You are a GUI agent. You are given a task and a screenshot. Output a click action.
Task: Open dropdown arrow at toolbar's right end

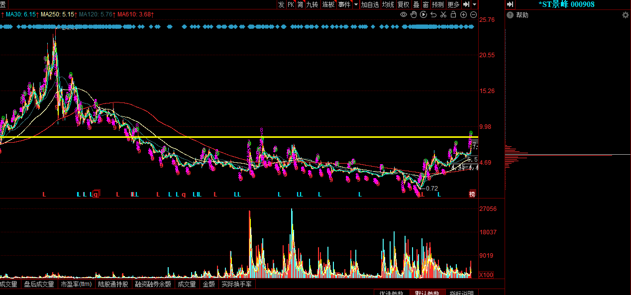point(475,4)
